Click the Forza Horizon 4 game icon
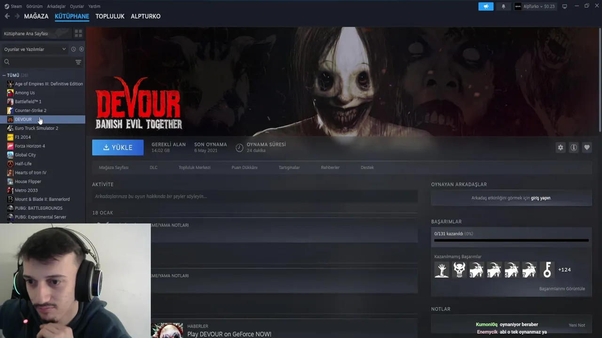The height and width of the screenshot is (338, 602). (x=10, y=146)
